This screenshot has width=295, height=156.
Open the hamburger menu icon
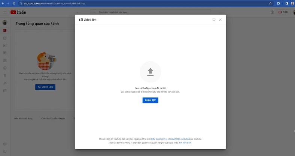5,12
